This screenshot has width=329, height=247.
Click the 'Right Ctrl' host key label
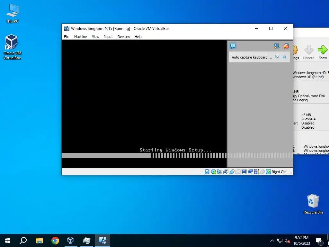pos(279,172)
